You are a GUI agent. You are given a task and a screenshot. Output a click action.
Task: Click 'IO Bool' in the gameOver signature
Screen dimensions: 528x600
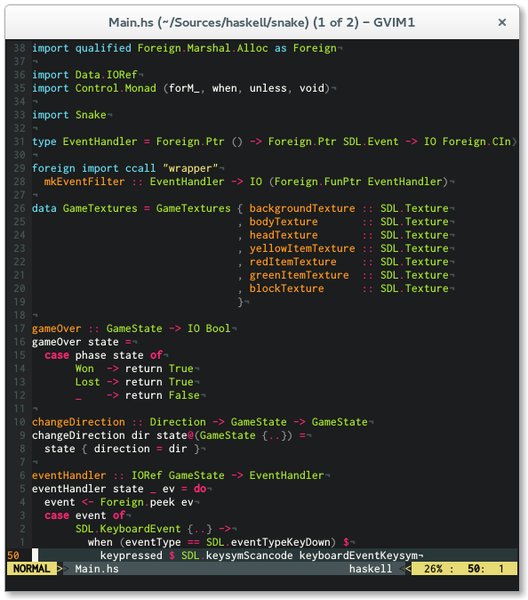209,328
